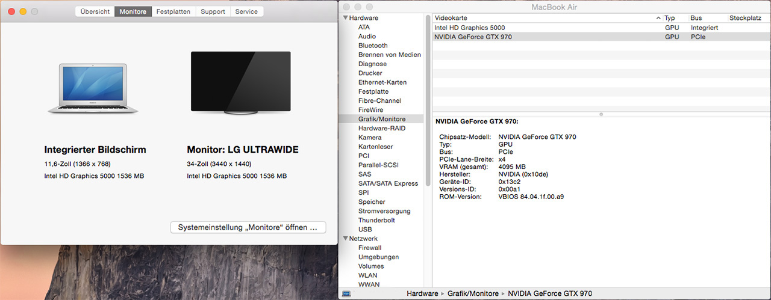Open SATA/SATA Express entry
Screen dimensions: 771x300
[x=388, y=183]
